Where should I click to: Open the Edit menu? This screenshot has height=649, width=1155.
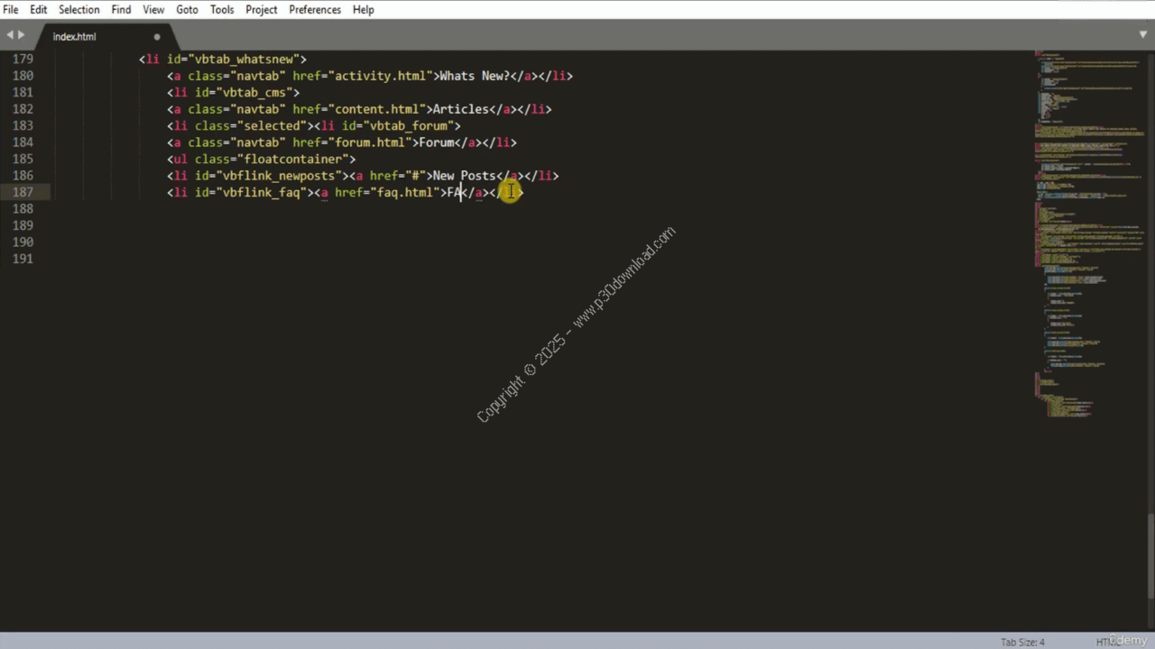tap(39, 10)
